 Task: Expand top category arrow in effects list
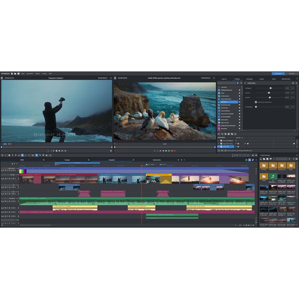(x=219, y=87)
